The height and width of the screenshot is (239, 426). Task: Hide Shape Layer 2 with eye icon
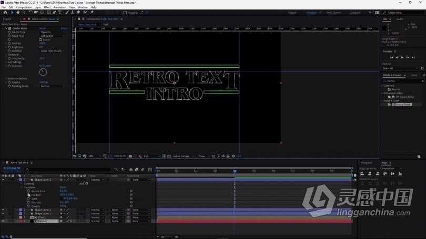[3, 210]
